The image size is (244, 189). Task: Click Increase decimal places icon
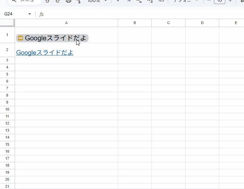(x=150, y=1)
